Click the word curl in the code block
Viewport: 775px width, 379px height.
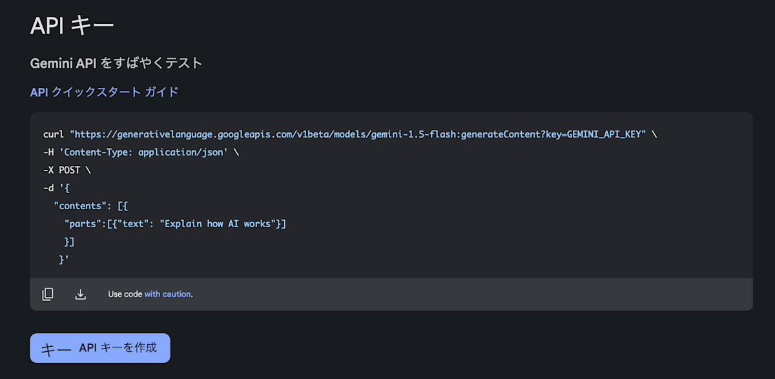[x=54, y=134]
